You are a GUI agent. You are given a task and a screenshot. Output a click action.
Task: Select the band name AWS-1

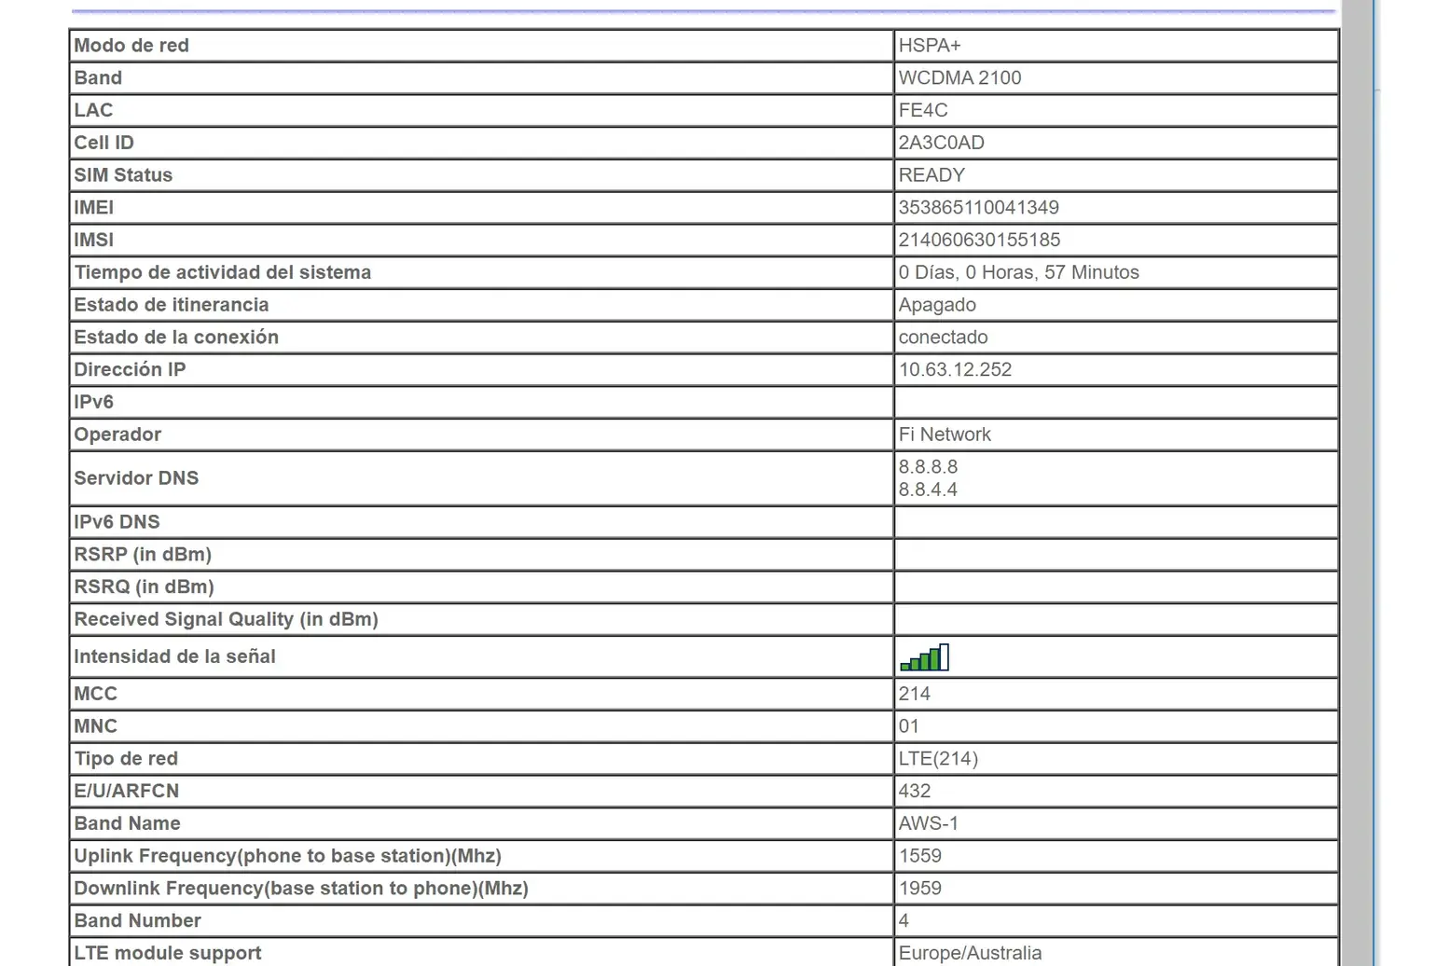[928, 823]
